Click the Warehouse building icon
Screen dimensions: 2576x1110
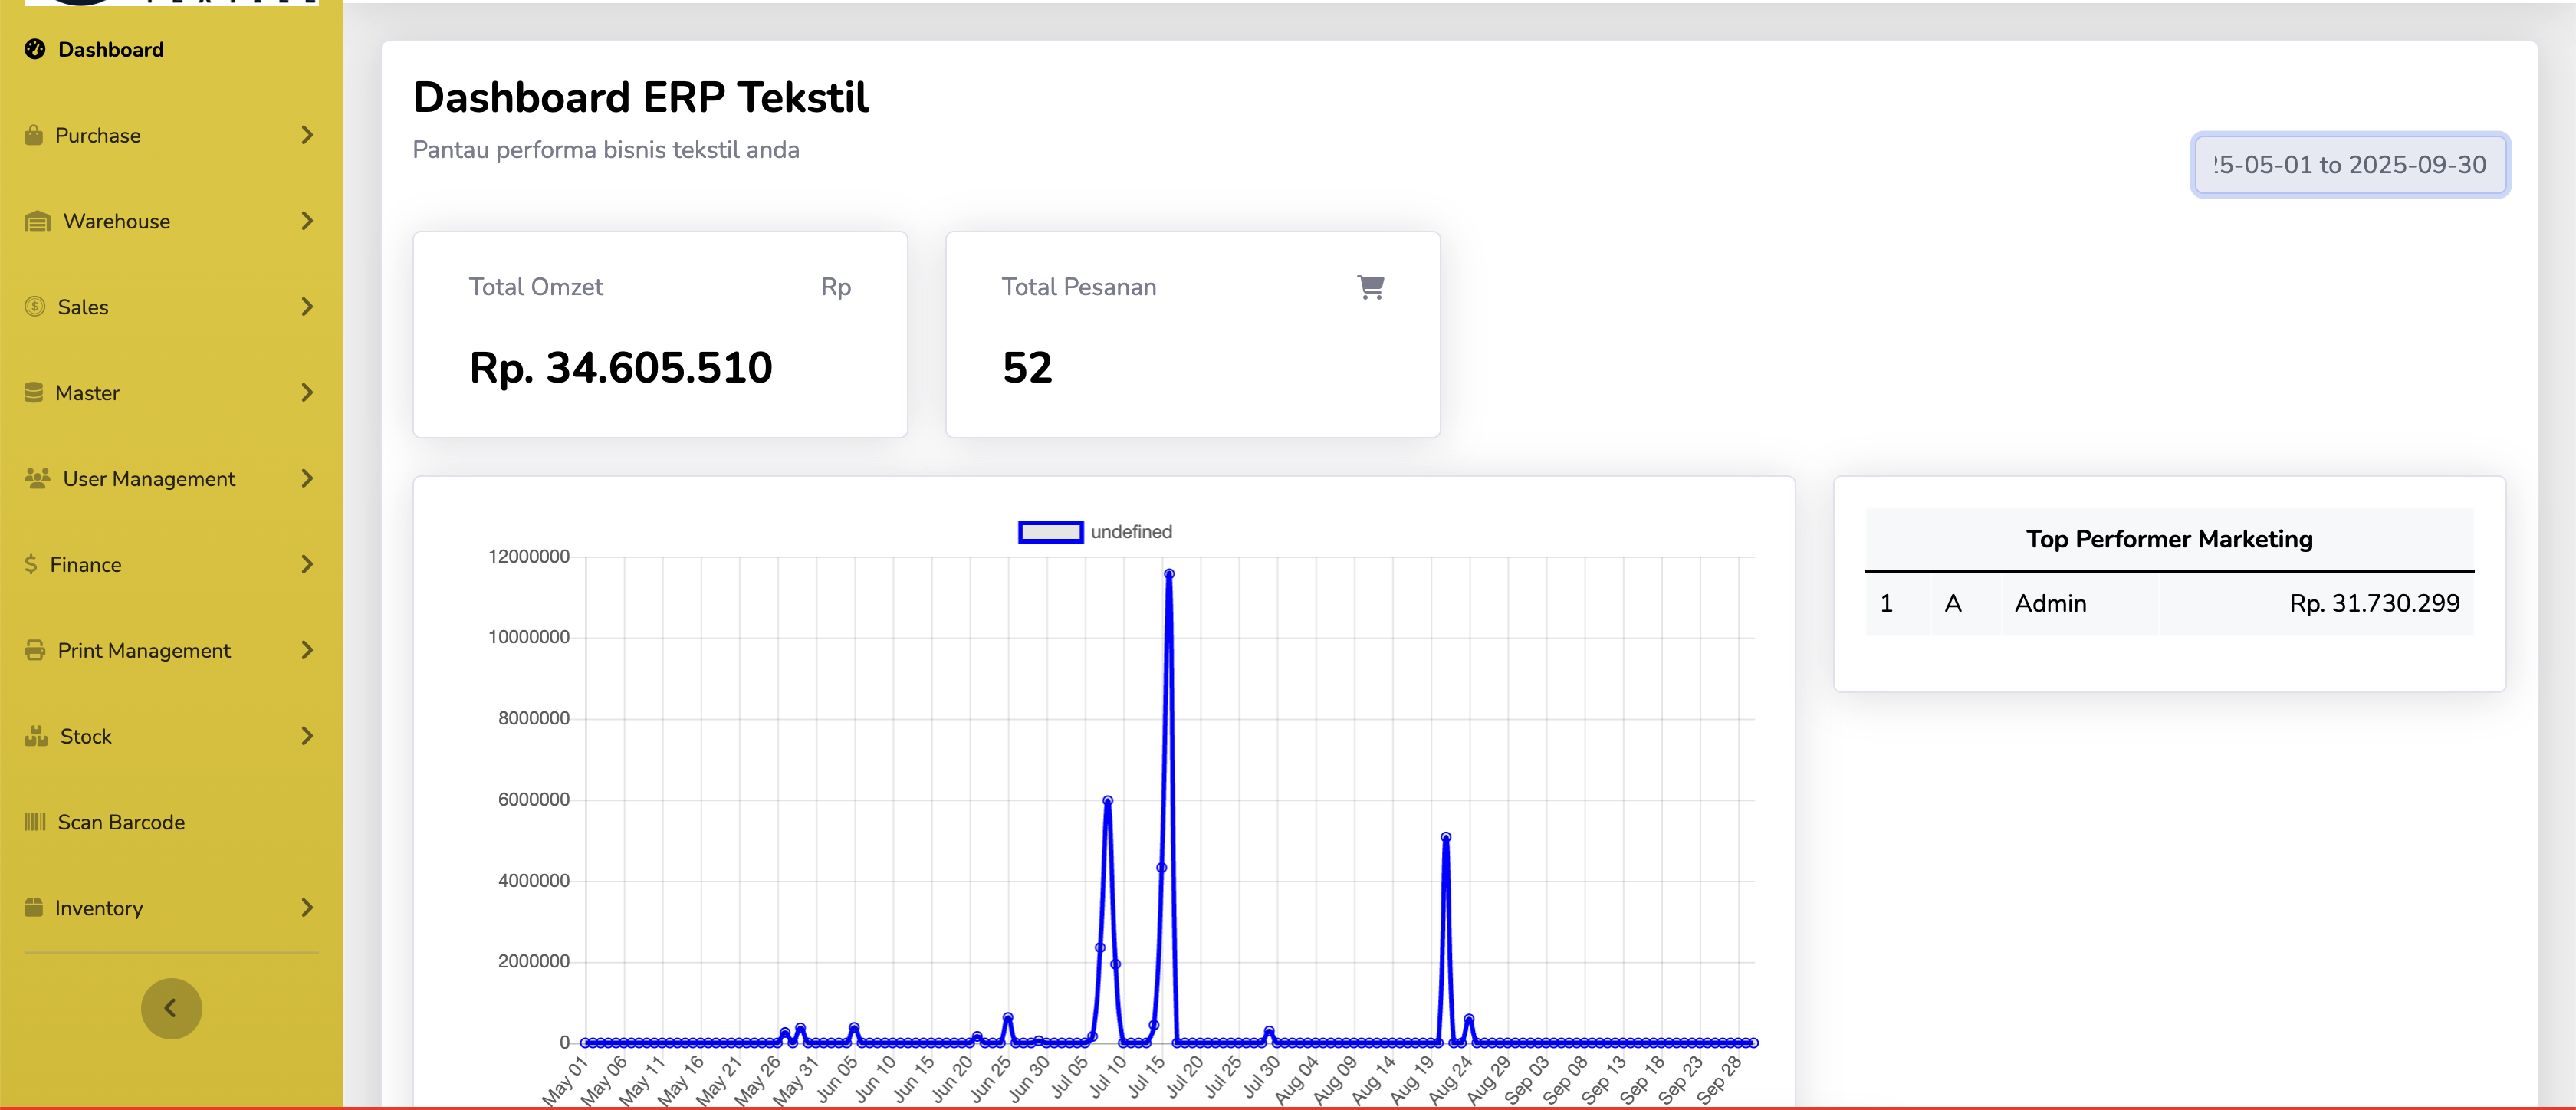[x=37, y=221]
